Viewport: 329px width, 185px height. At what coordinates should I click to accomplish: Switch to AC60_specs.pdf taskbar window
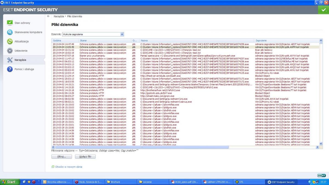pyautogui.click(x=185, y=182)
